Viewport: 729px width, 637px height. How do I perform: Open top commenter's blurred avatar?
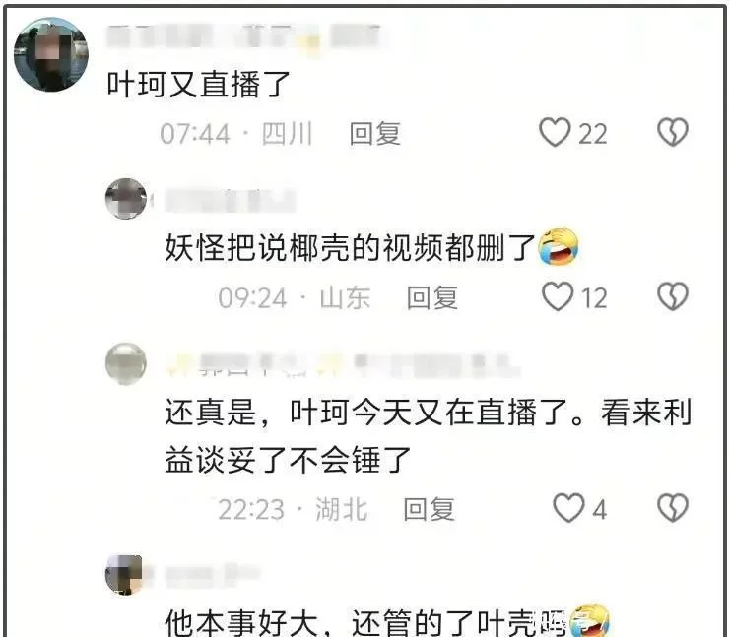(51, 54)
